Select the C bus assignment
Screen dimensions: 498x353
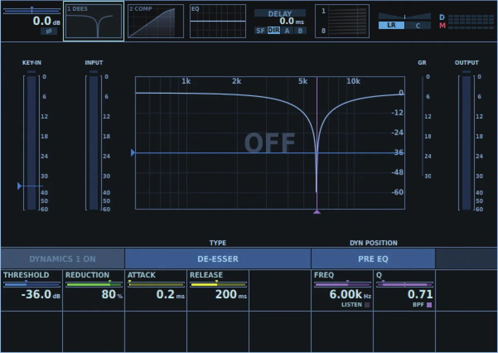tap(418, 25)
